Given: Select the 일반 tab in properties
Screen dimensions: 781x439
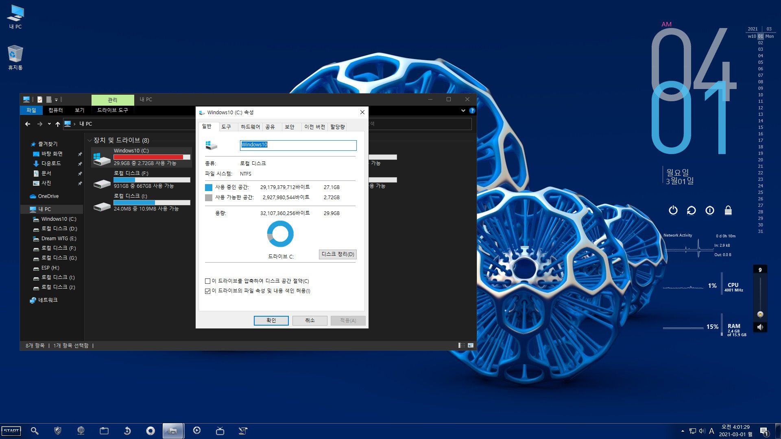Looking at the screenshot, I should point(207,126).
